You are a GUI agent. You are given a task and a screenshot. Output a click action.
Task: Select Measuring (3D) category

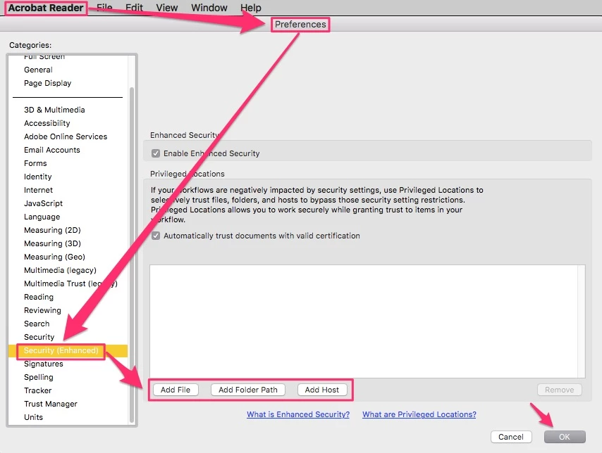click(52, 244)
